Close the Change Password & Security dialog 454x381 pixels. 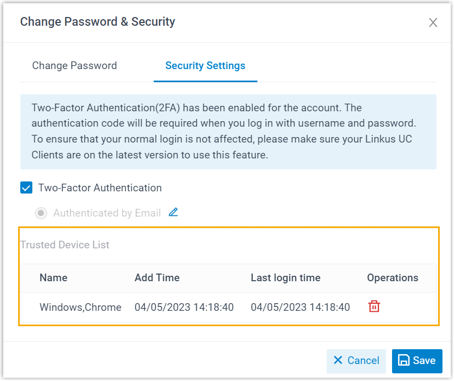coord(433,22)
